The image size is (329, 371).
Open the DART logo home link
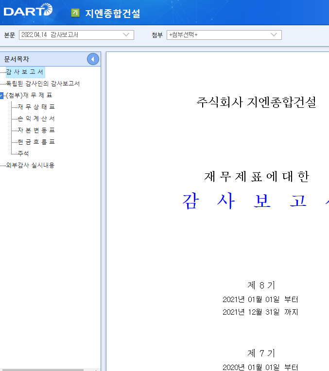point(28,10)
